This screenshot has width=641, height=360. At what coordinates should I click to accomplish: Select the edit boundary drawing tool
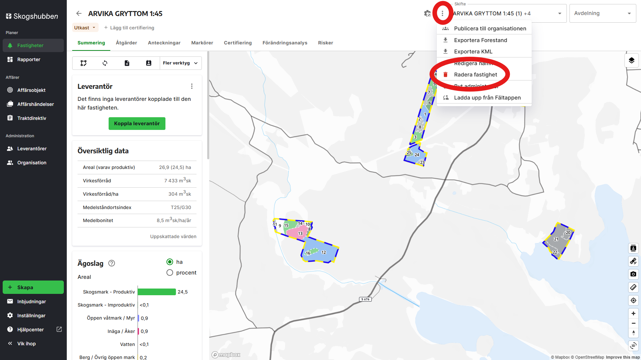click(x=83, y=63)
